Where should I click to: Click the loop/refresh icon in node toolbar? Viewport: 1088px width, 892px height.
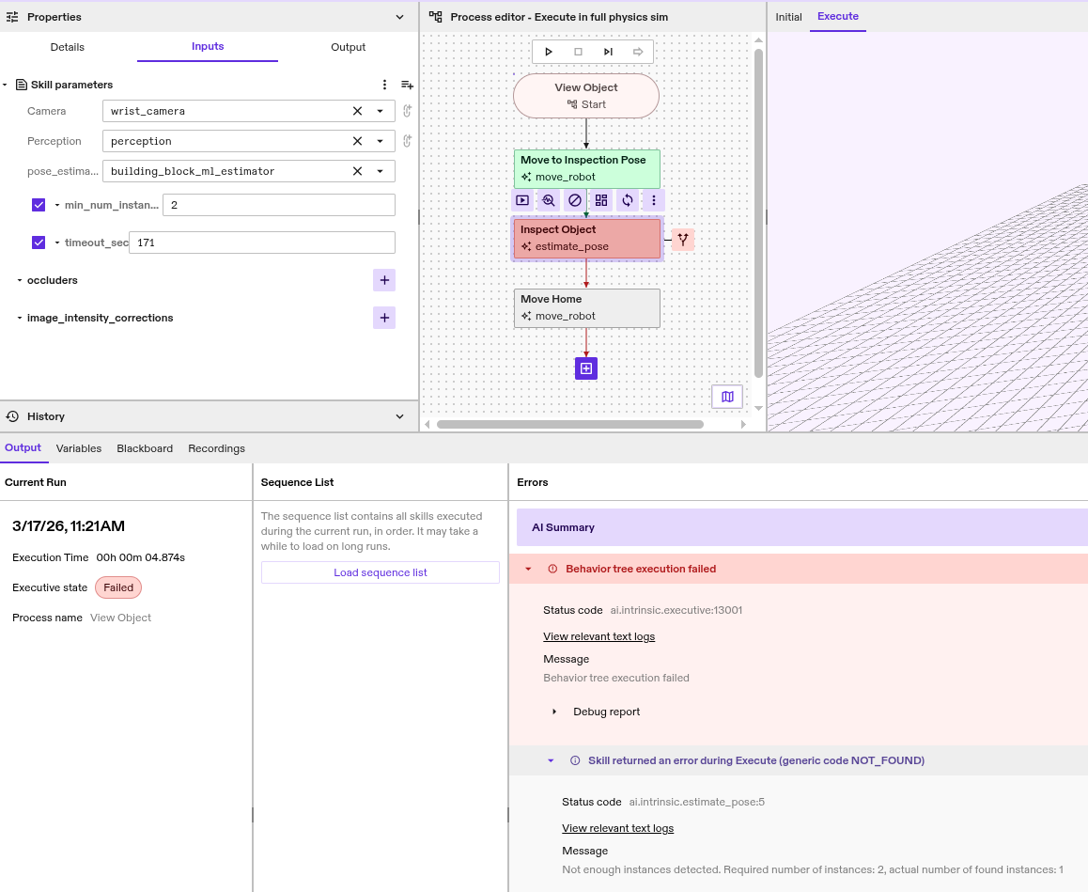click(628, 200)
